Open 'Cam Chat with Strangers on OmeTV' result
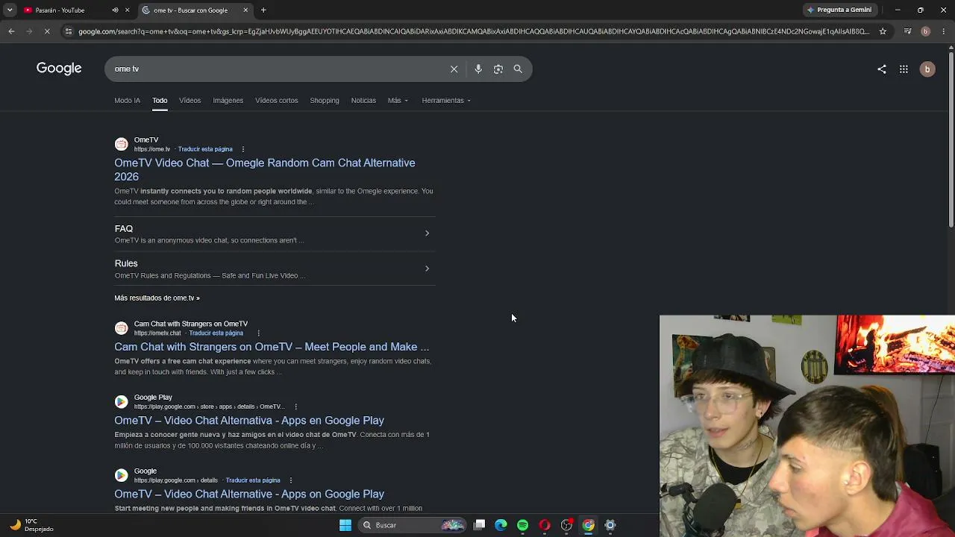 [272, 347]
